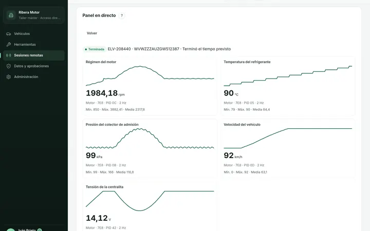
Task: Click 'Terminó el tiempo previsto' text
Action: pos(207,49)
